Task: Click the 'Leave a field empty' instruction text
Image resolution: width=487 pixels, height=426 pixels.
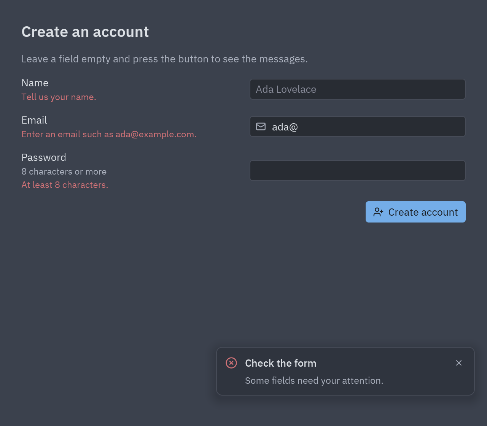Action: 165,59
